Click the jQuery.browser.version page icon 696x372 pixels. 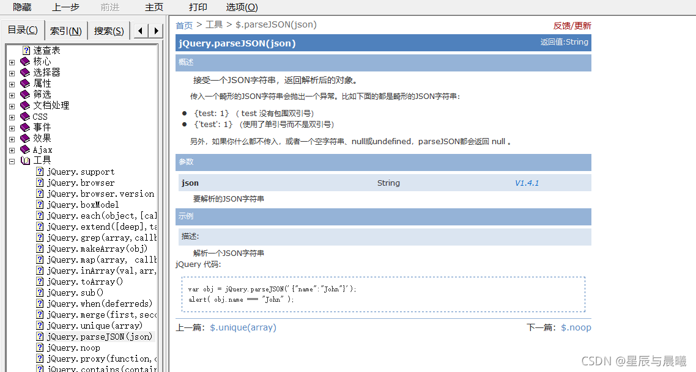coord(40,194)
